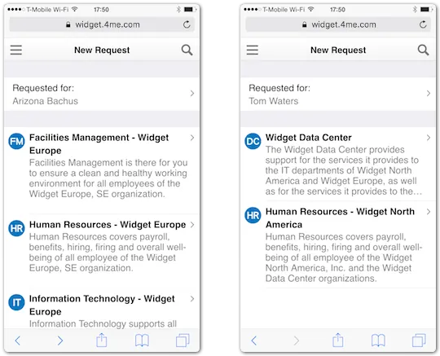Expand Requested for Arizona Bachus chevron
440x356 pixels.
click(x=192, y=94)
